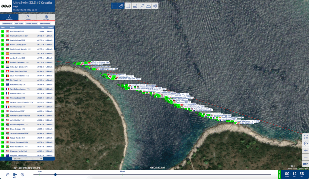Start replay with the play button
Screen dimensions: 309x179
[x=15, y=174]
